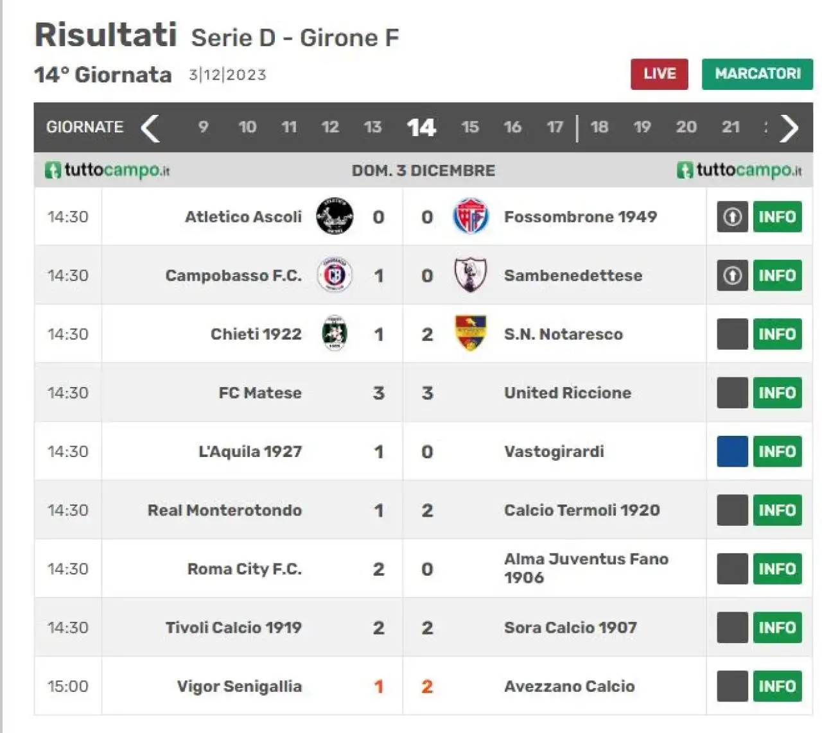Jump to matchday 20
This screenshot has width=822, height=733.
click(686, 127)
